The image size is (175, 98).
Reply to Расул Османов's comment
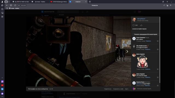point(148,41)
